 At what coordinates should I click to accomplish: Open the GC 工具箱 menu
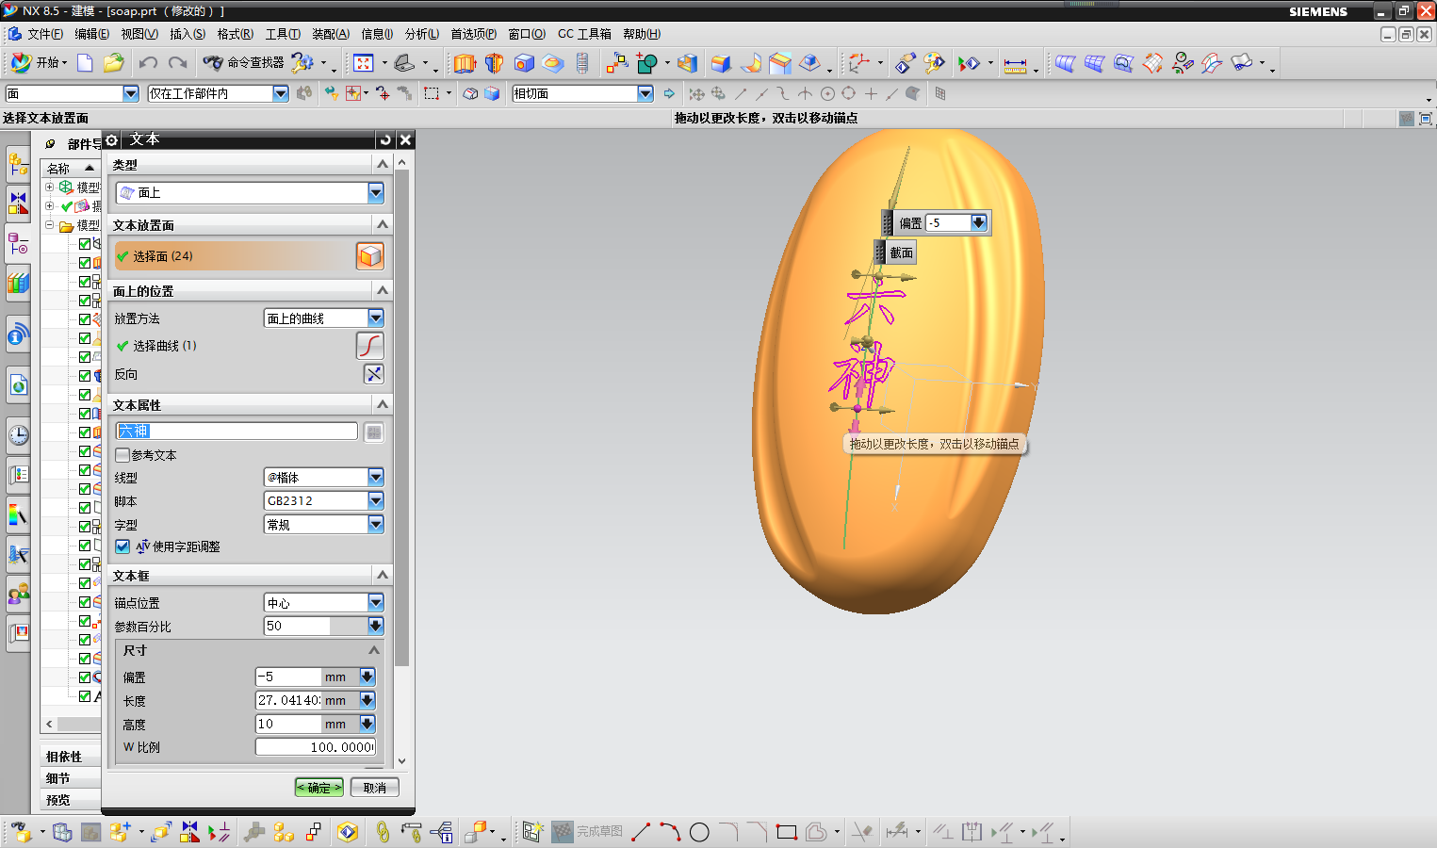(x=584, y=34)
